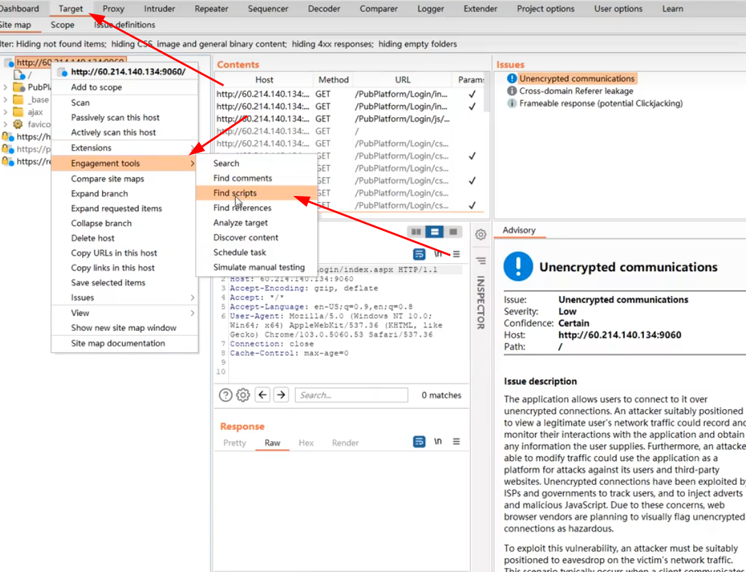
Task: Select Search in Engagement tools submenu
Action: [x=256, y=163]
